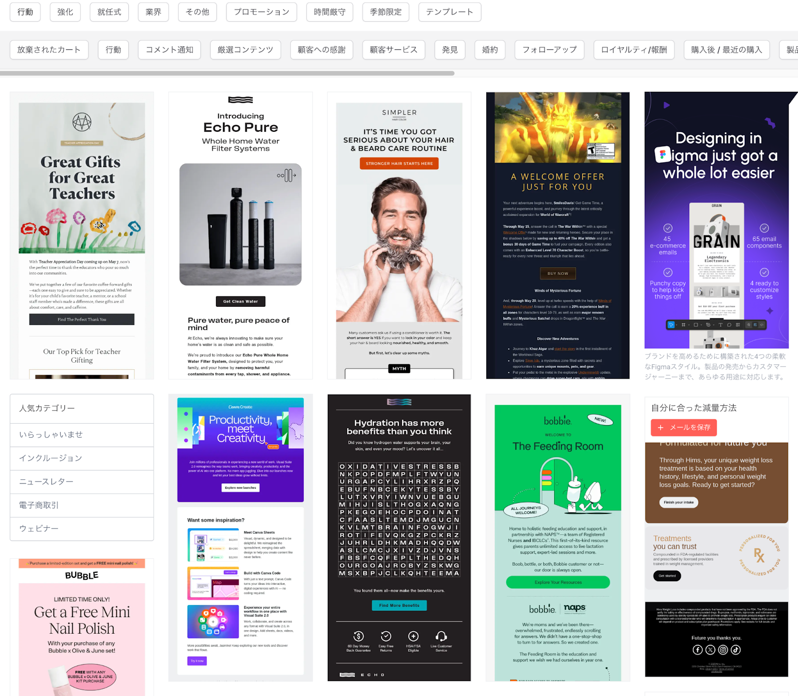Open the Canva Productivity meet Creativity email

(240, 538)
